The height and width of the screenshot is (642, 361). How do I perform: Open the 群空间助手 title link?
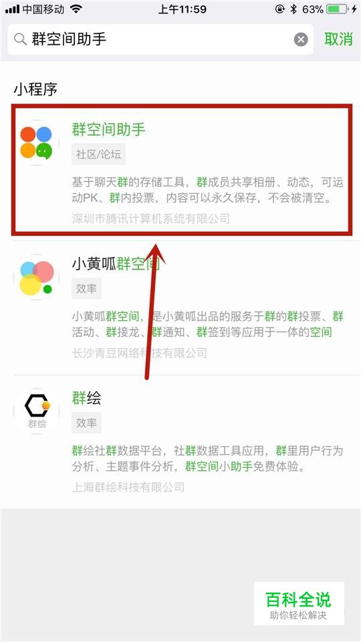tap(109, 129)
